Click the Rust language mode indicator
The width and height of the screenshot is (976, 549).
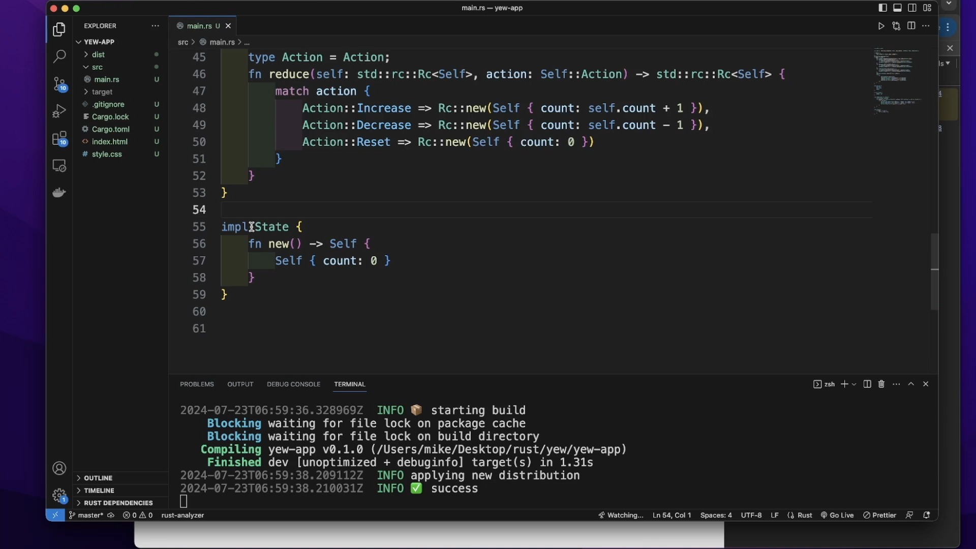pos(804,515)
